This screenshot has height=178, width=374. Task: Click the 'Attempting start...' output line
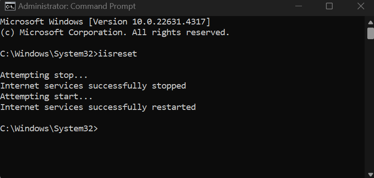pyautogui.click(x=46, y=97)
